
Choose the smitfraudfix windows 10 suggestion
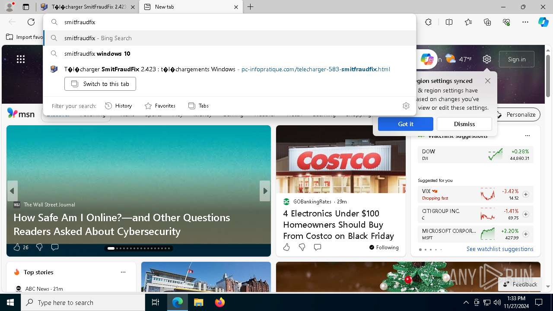[x=229, y=54]
